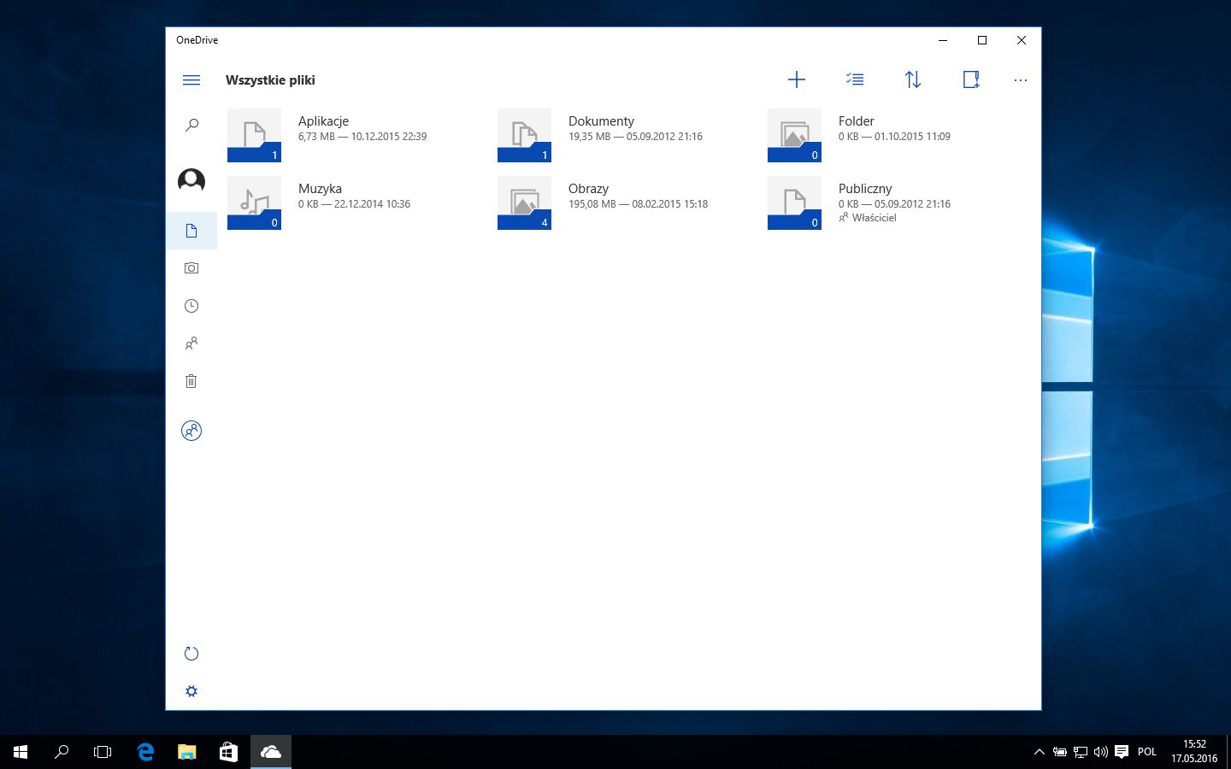Open the Folder item thumbnail

tap(794, 135)
